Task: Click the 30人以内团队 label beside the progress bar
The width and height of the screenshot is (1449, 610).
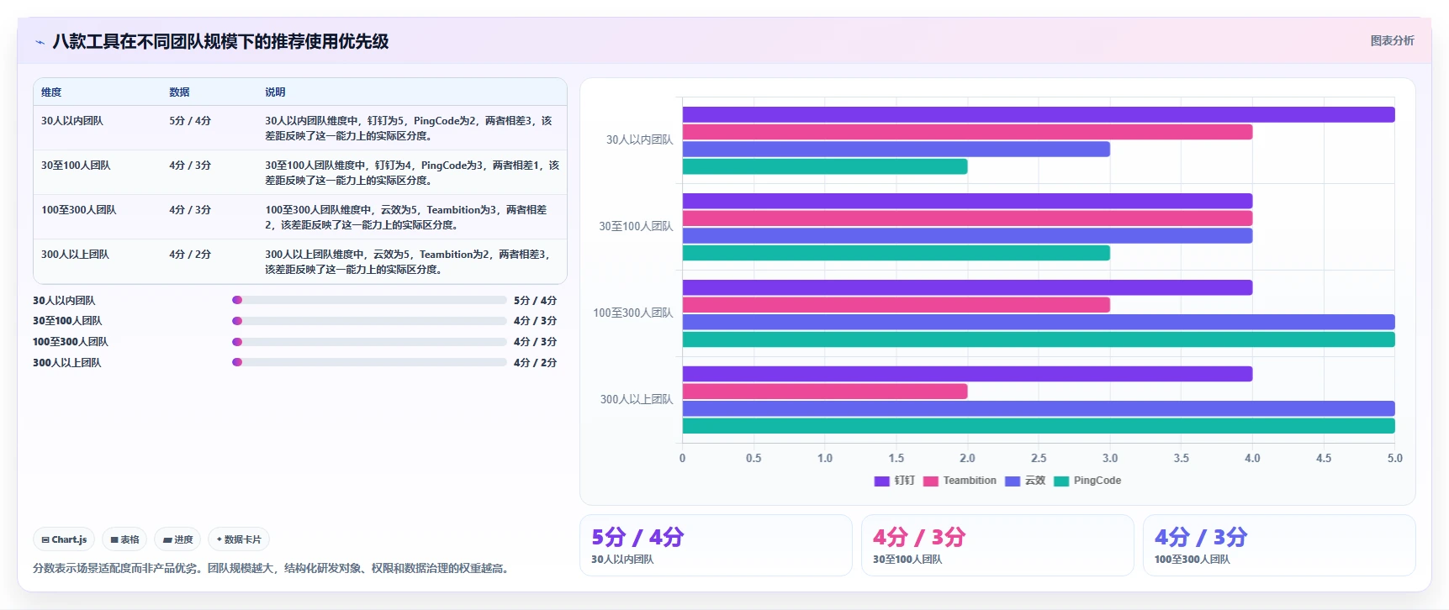Action: (x=64, y=301)
